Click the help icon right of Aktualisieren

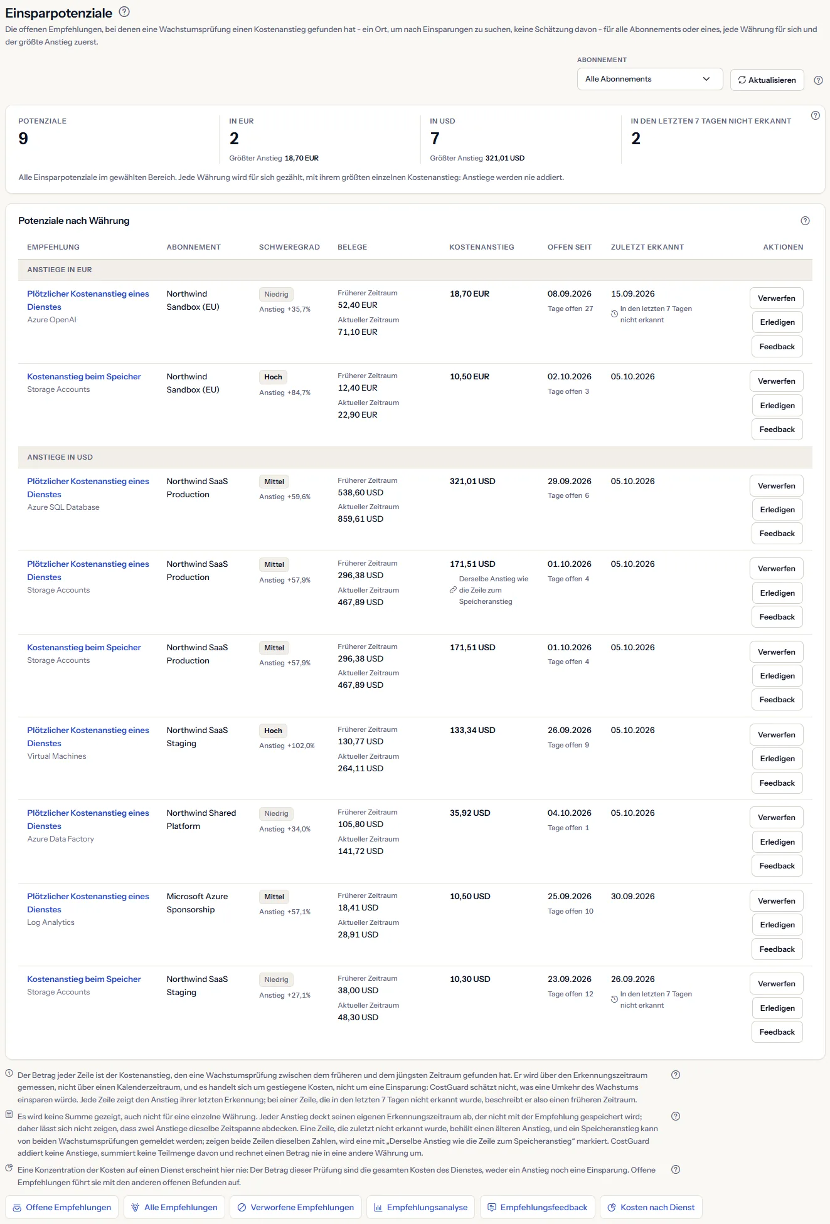coord(818,80)
